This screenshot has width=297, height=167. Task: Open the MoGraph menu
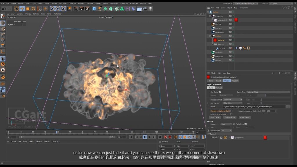63,3
